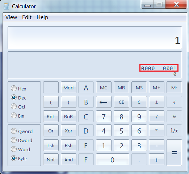Screen dimensions: 189x174
Task: Click the multiply asterisk button
Action: point(156,131)
